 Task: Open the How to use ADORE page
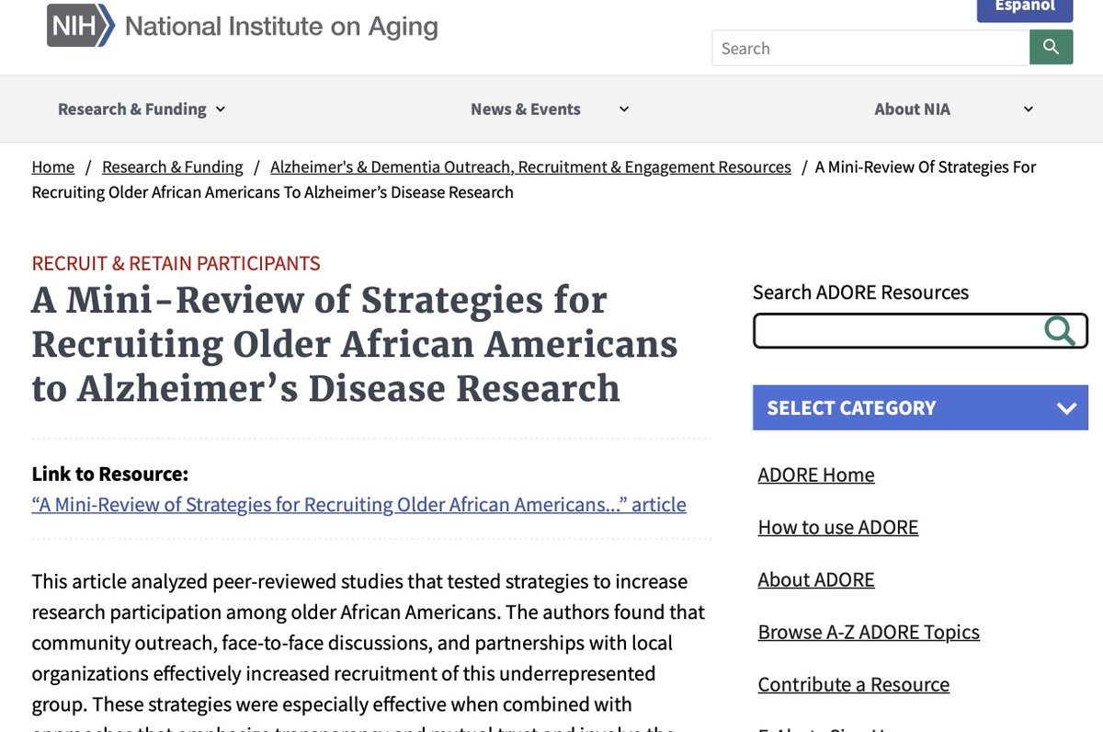pos(837,527)
